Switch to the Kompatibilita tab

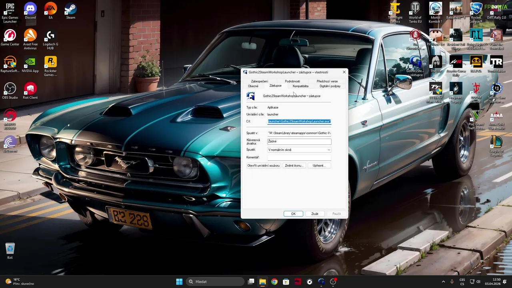300,86
